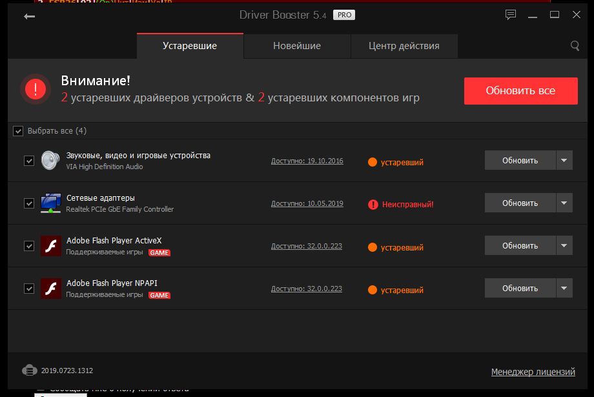Click the 'Driver Booster 5.4' title text
Screen dimensions: 594x397
pos(283,15)
